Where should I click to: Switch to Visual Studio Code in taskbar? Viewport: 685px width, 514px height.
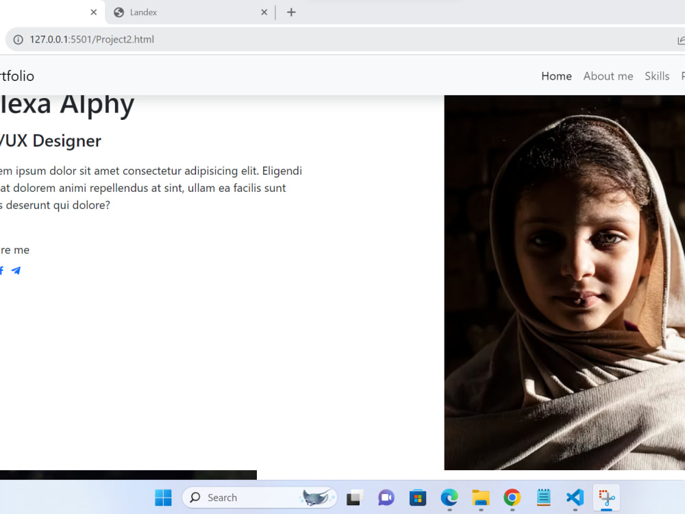tap(575, 498)
